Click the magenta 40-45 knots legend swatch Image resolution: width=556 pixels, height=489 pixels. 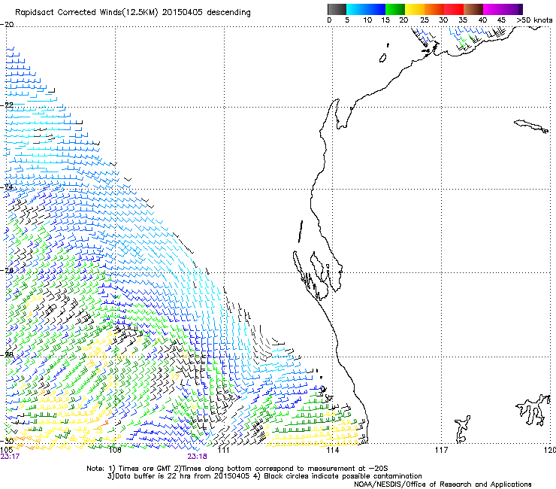click(493, 9)
